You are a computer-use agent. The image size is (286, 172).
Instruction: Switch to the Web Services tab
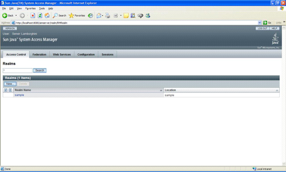coord(61,54)
